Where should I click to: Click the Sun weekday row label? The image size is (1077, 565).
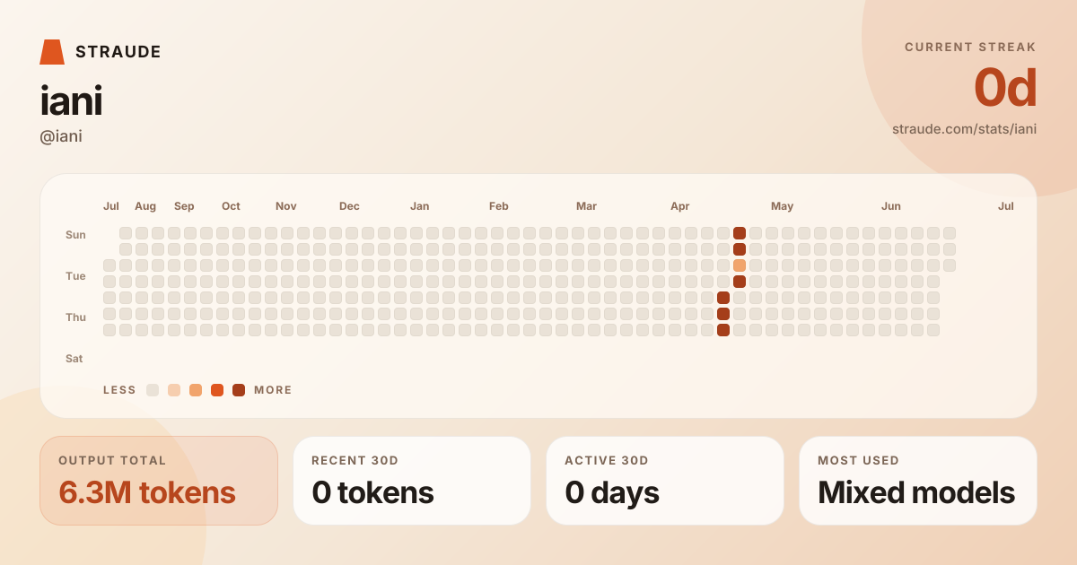(x=75, y=235)
